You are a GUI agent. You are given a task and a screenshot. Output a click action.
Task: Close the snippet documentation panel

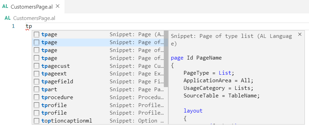click(x=300, y=34)
